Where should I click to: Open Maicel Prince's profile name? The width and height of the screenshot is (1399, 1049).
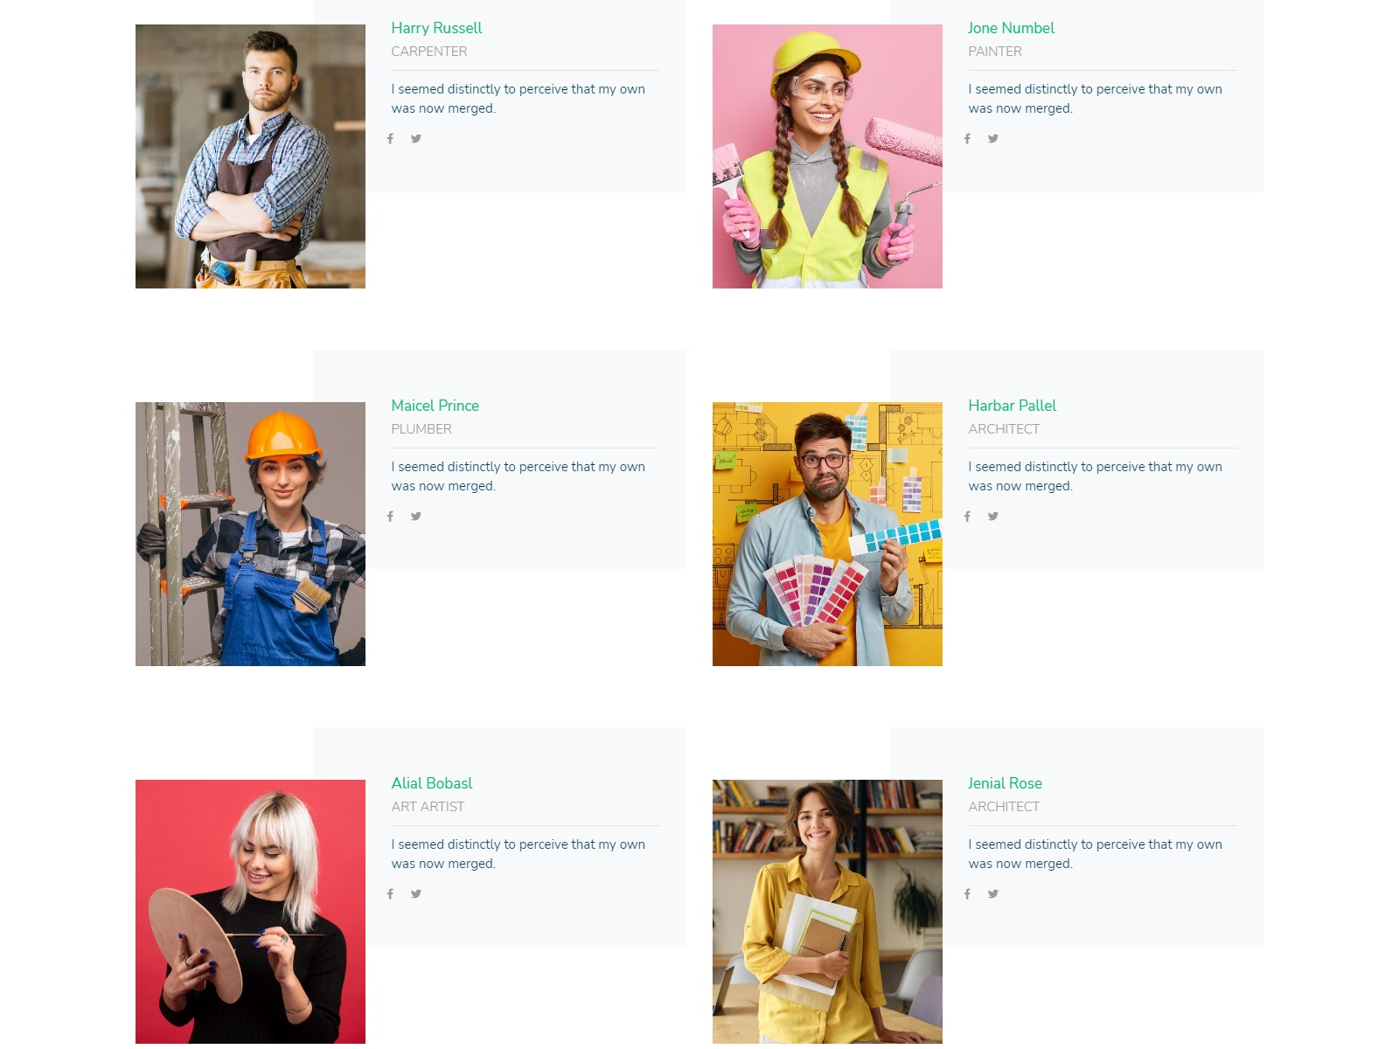point(435,406)
